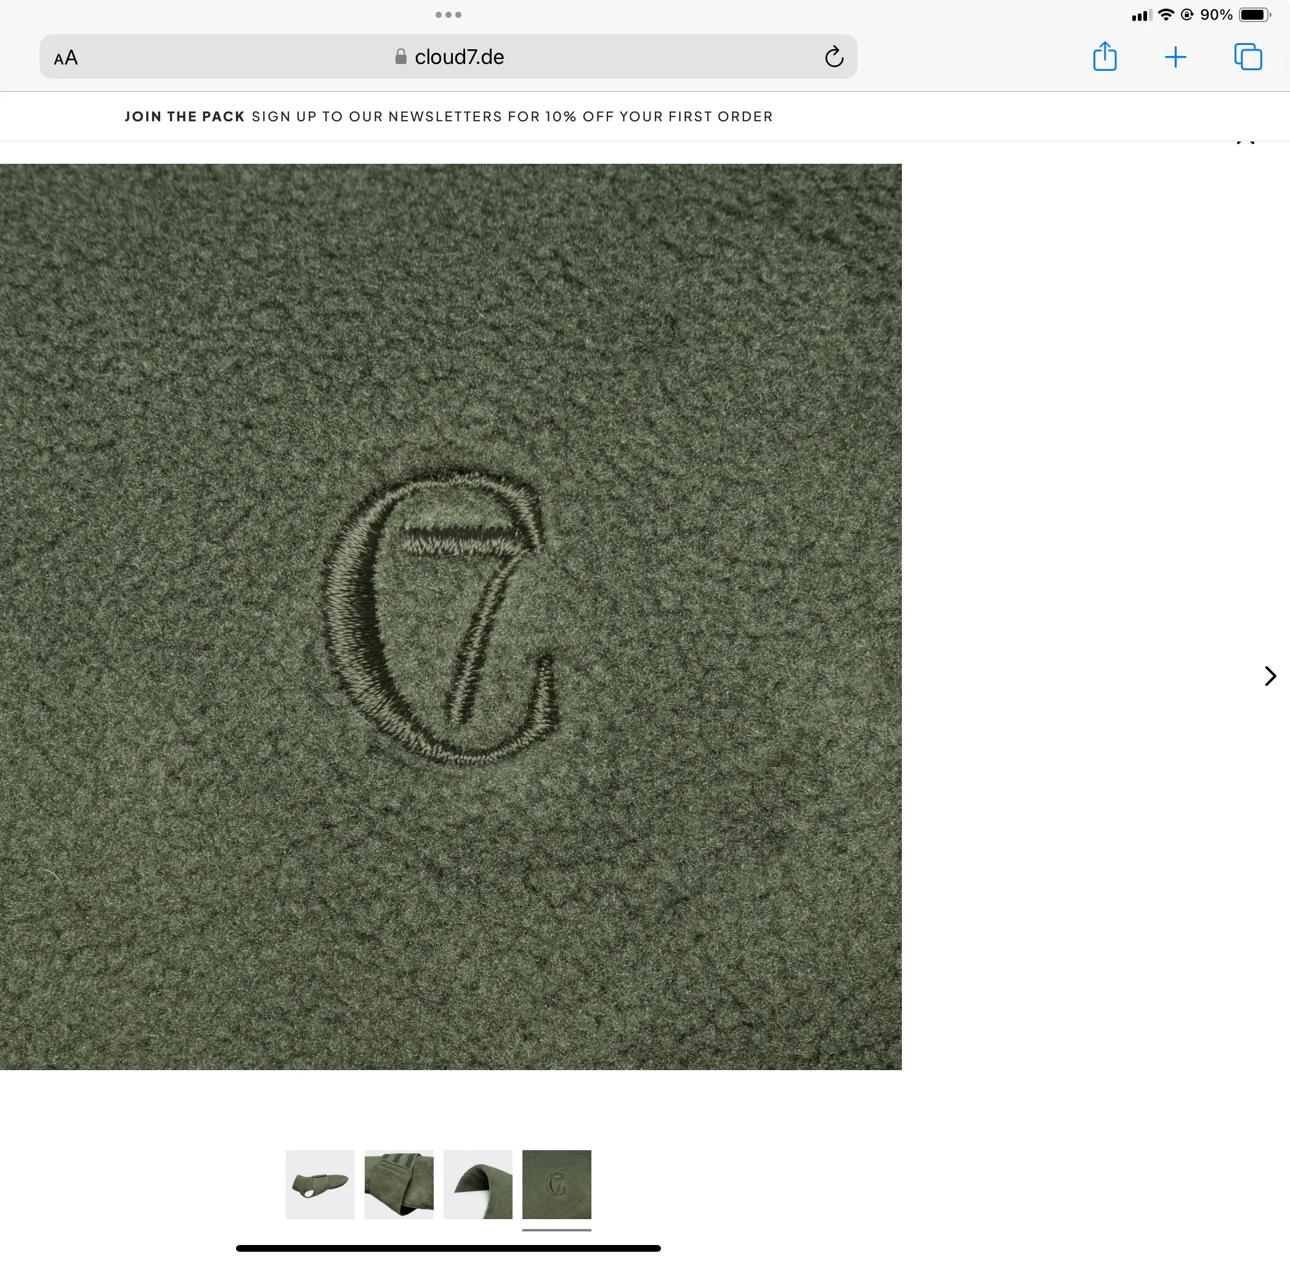This screenshot has width=1290, height=1261.
Task: Open a new tab with the plus icon
Action: (x=1175, y=57)
